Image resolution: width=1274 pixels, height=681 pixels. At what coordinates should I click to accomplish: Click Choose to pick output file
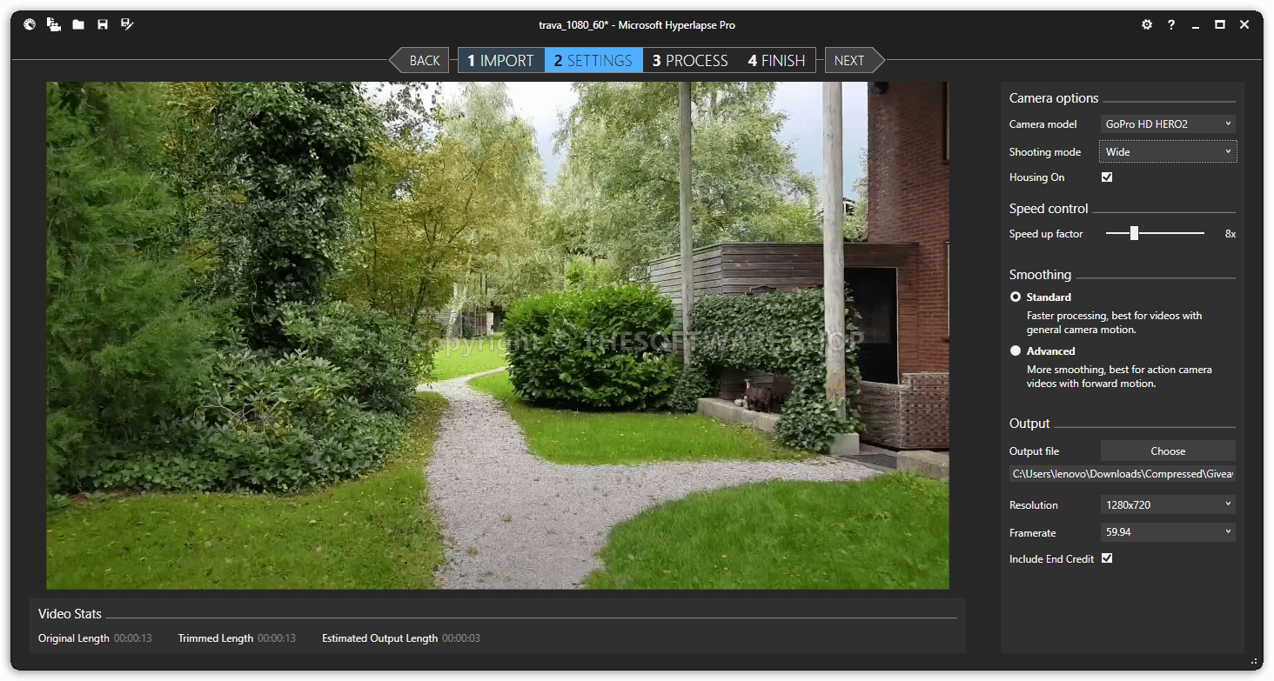[1167, 451]
